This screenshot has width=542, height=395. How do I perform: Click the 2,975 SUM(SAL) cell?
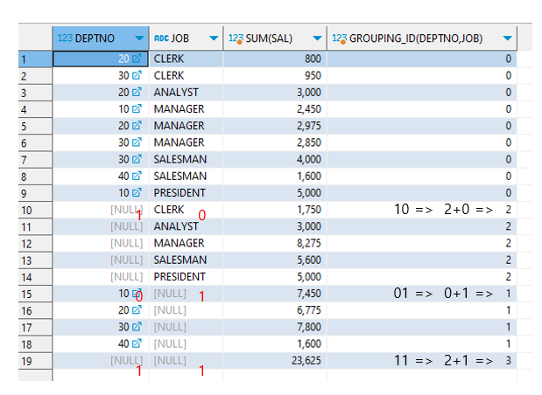tap(275, 126)
